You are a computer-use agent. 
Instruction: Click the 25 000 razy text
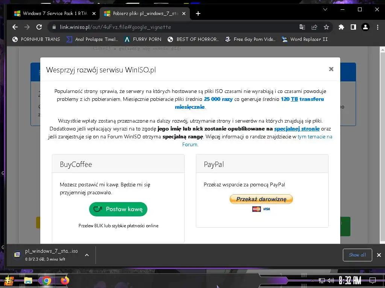pyautogui.click(x=218, y=99)
